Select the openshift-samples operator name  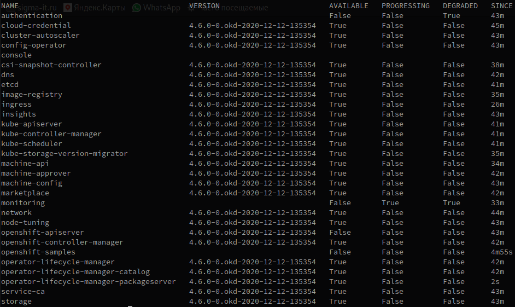(38, 252)
